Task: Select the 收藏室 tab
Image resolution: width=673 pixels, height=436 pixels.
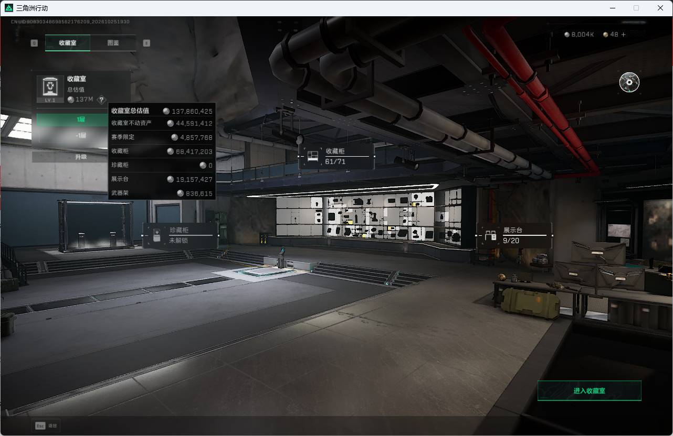Action: (68, 43)
